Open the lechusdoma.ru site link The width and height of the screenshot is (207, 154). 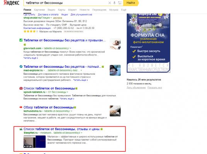point(32,111)
